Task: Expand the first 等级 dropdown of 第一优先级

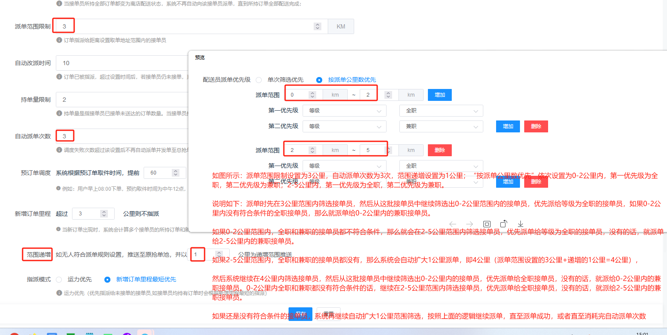Action: pos(344,111)
